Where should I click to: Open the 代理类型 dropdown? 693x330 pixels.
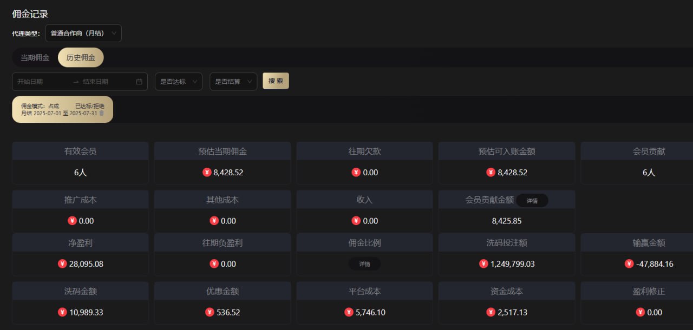[83, 33]
